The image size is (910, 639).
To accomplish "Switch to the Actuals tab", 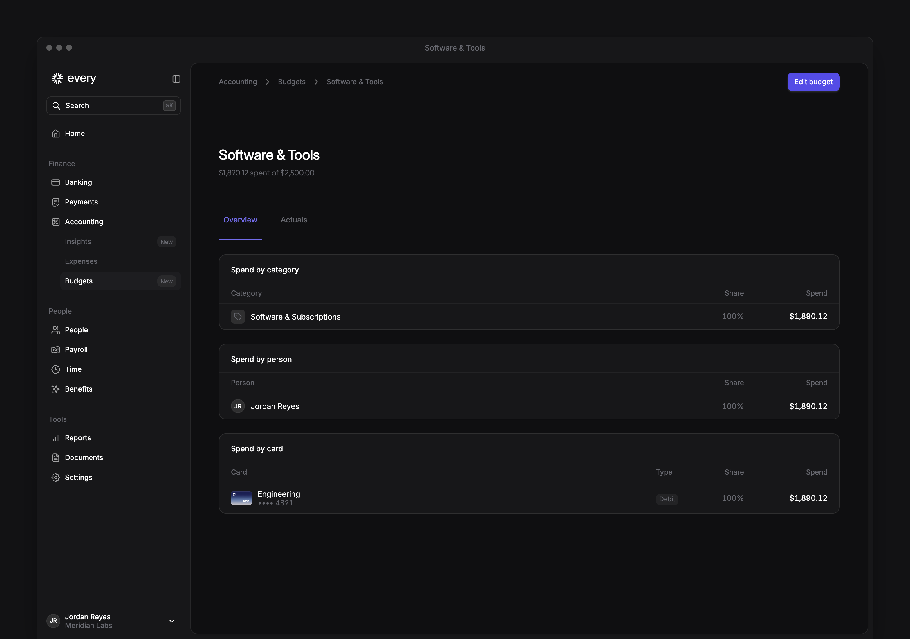I will click(x=294, y=220).
